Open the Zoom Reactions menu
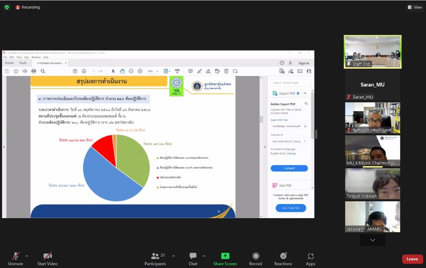This screenshot has width=426, height=268. pyautogui.click(x=283, y=259)
